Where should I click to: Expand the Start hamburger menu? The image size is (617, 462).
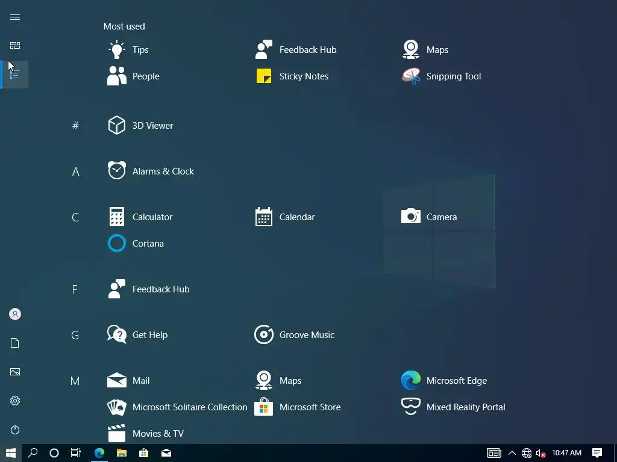click(15, 17)
